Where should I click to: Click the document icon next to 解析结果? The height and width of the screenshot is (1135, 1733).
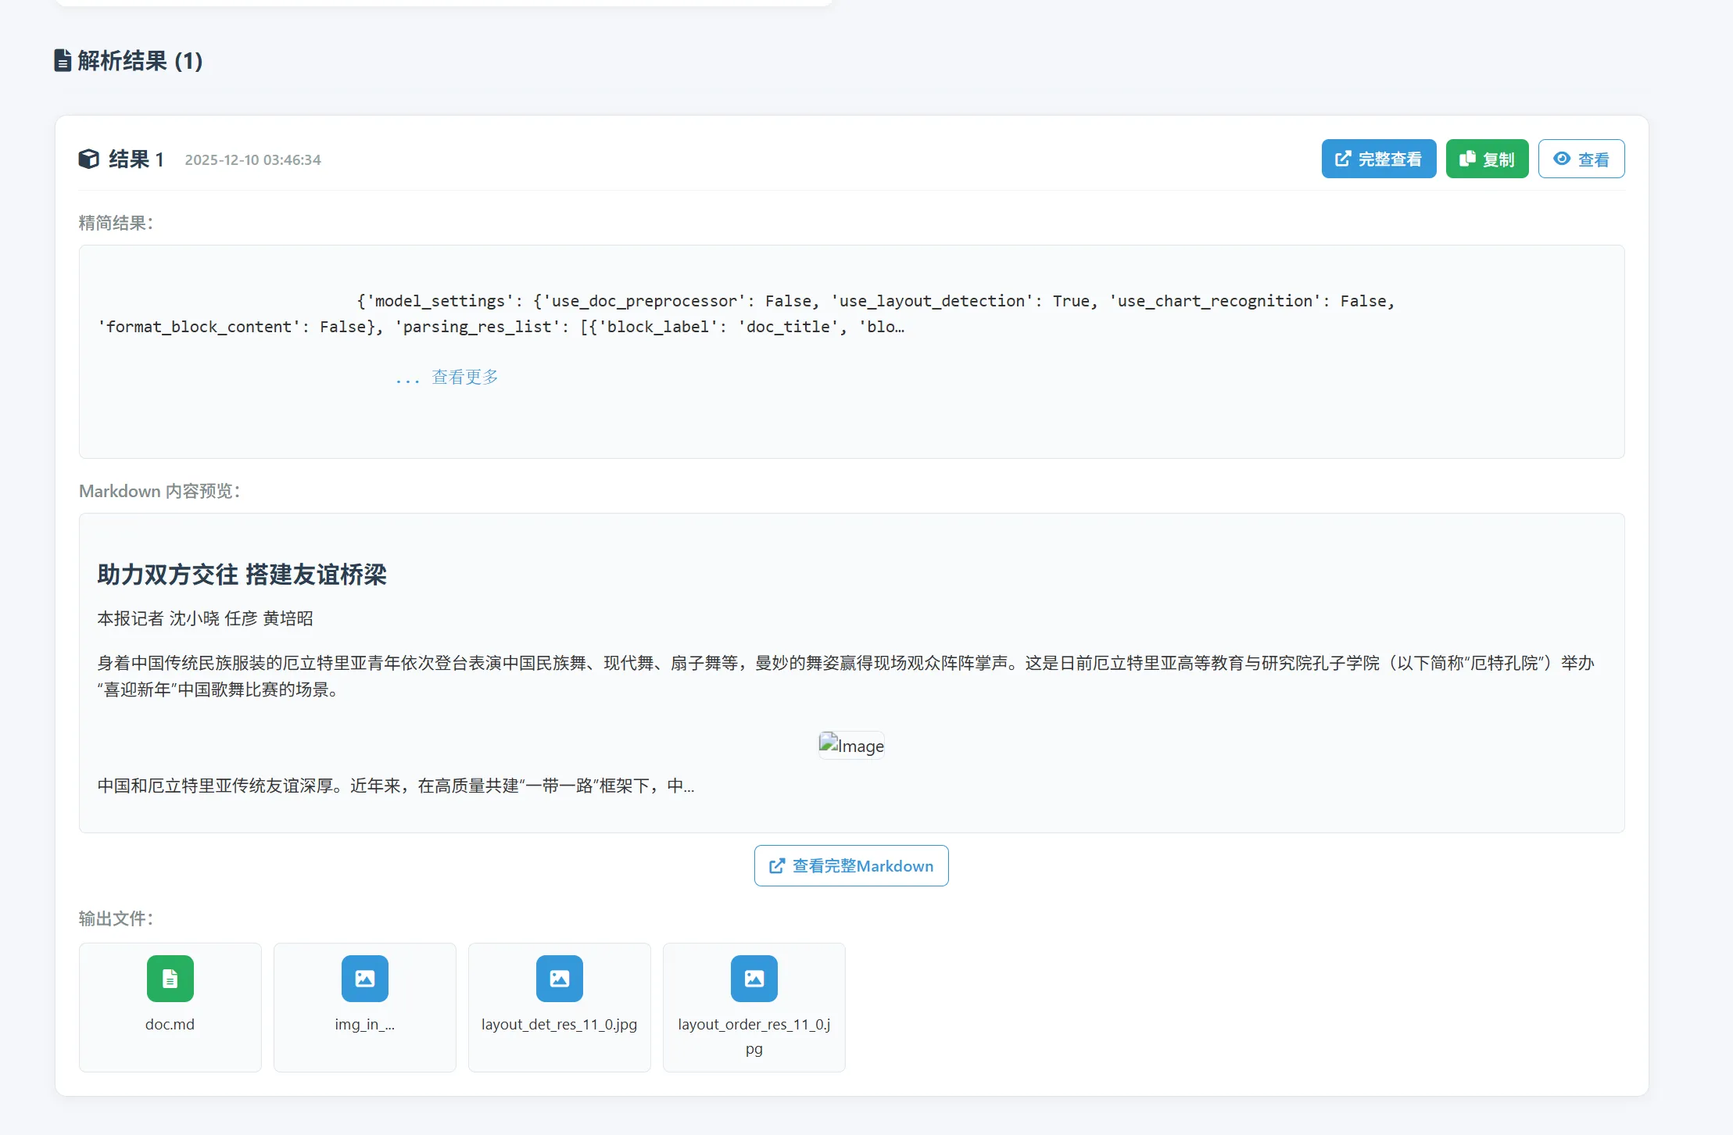(x=63, y=60)
